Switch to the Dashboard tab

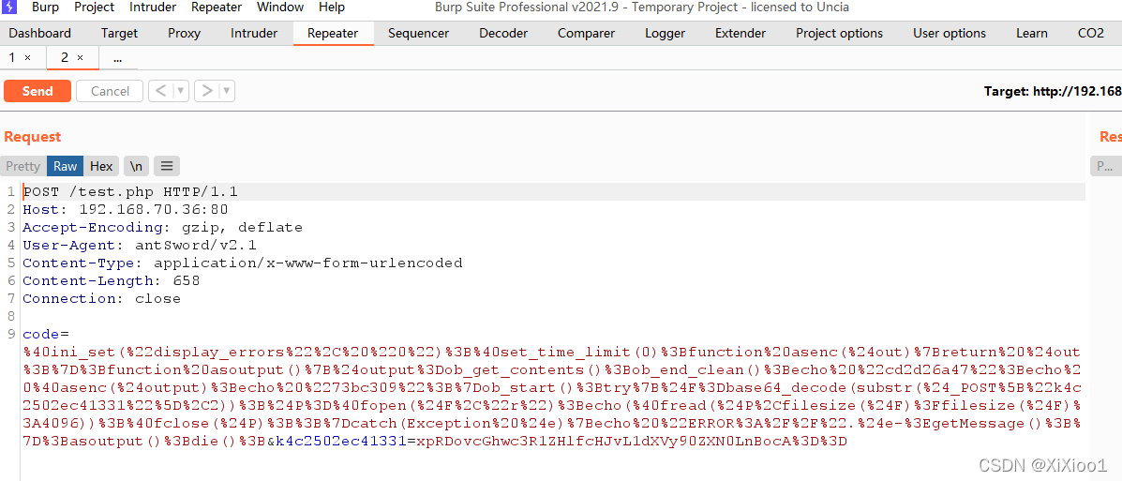tap(40, 33)
